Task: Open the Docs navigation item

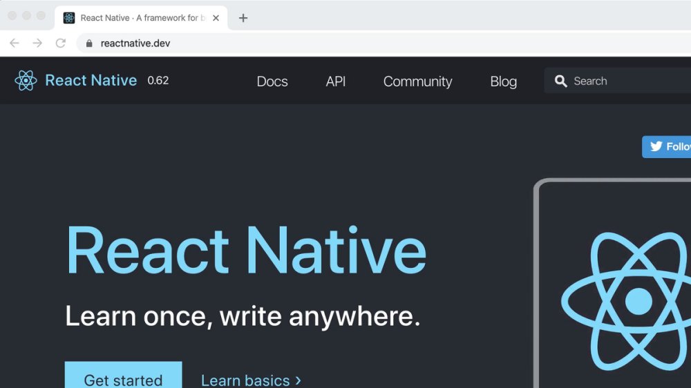Action: [x=272, y=81]
